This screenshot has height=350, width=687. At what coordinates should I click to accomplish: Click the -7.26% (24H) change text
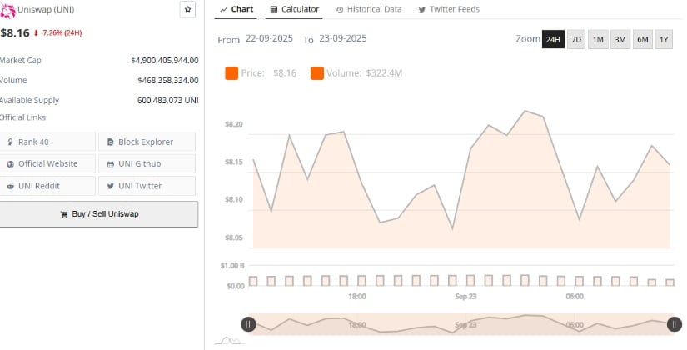click(62, 32)
